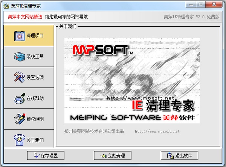This screenshot has height=167, width=226.
Task: Click the gear calendar icon for 清理项目
Action: pos(20,36)
